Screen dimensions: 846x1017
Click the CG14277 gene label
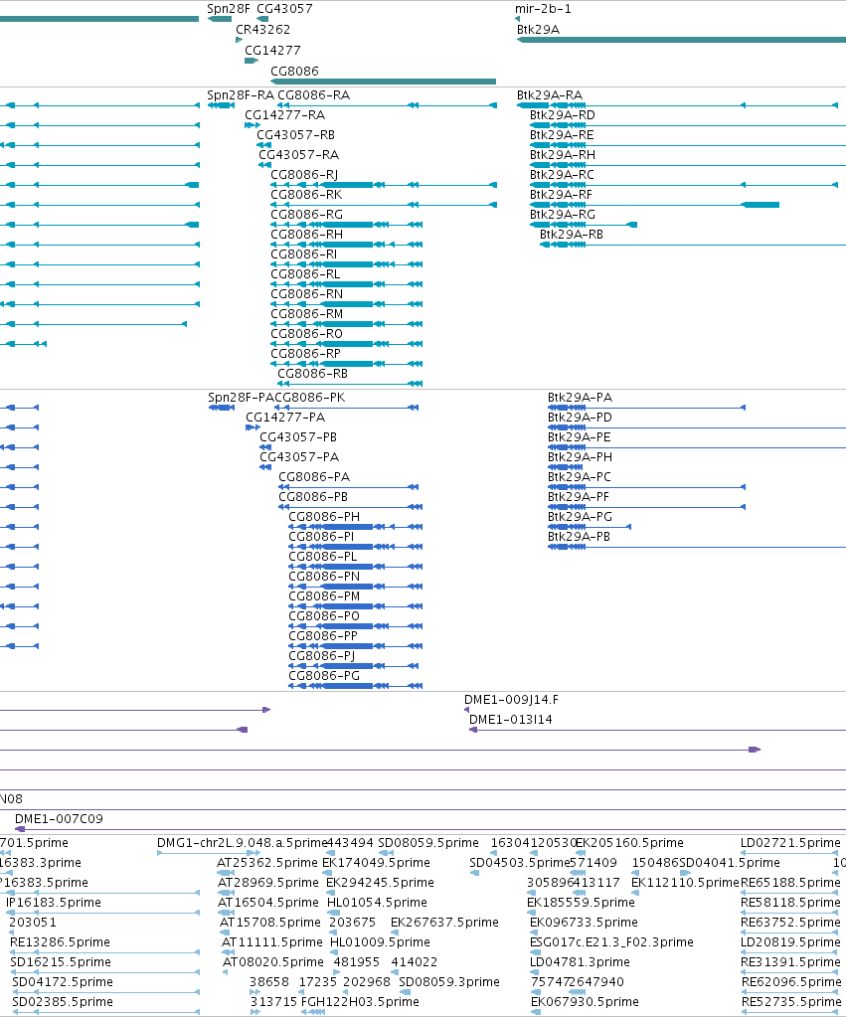[272, 50]
